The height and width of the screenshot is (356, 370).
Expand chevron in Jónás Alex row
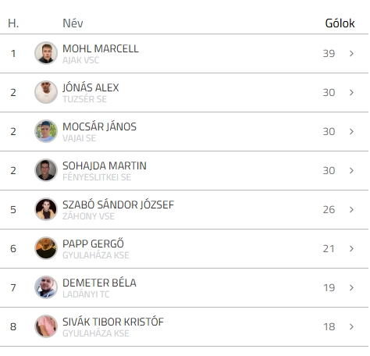351,92
